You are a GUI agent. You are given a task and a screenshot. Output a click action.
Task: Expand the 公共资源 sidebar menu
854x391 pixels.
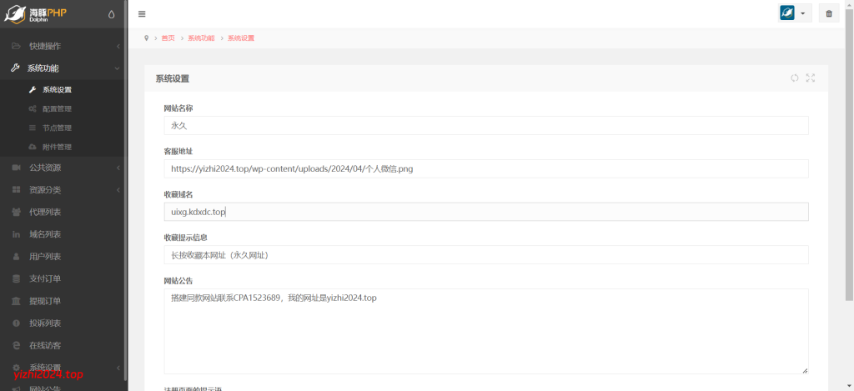[x=63, y=168]
